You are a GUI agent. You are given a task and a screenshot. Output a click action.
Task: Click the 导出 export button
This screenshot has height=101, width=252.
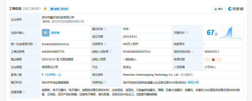point(219,9)
